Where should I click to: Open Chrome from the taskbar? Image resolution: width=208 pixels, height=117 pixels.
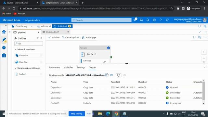116,114
